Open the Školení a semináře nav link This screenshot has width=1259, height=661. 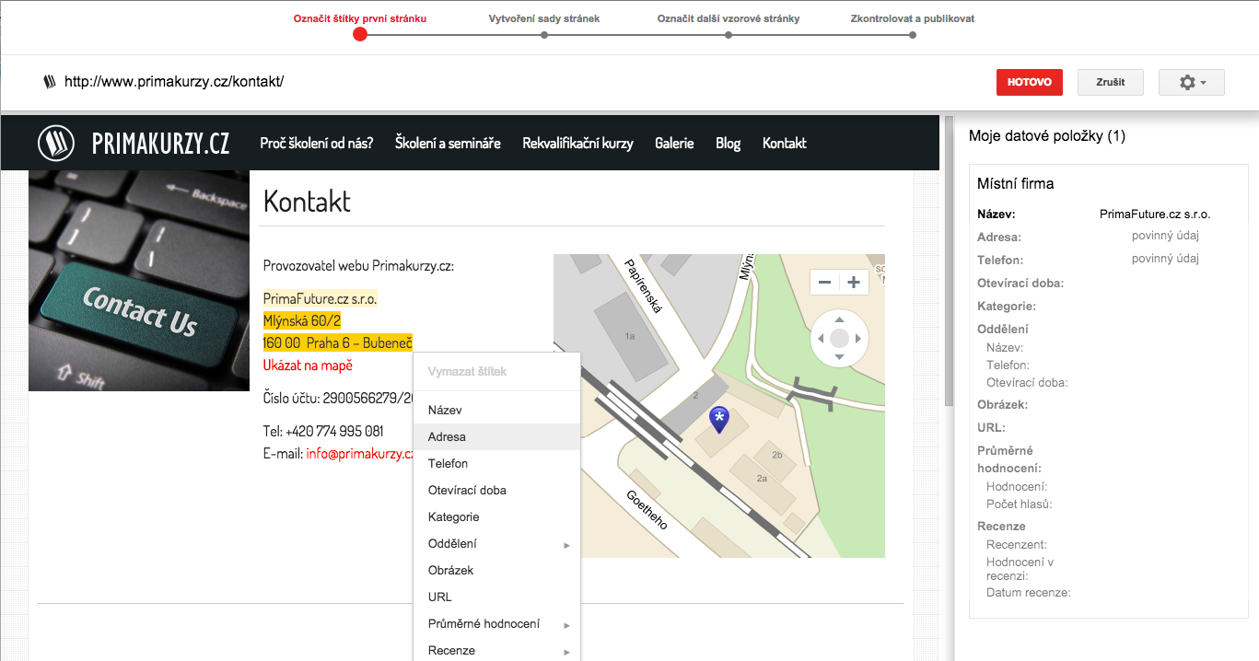click(x=448, y=143)
